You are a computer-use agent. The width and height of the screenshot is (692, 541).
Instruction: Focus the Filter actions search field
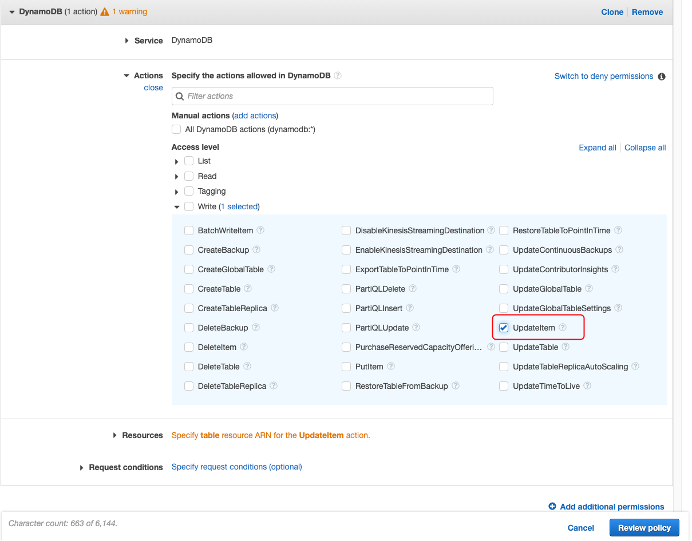[x=333, y=96]
